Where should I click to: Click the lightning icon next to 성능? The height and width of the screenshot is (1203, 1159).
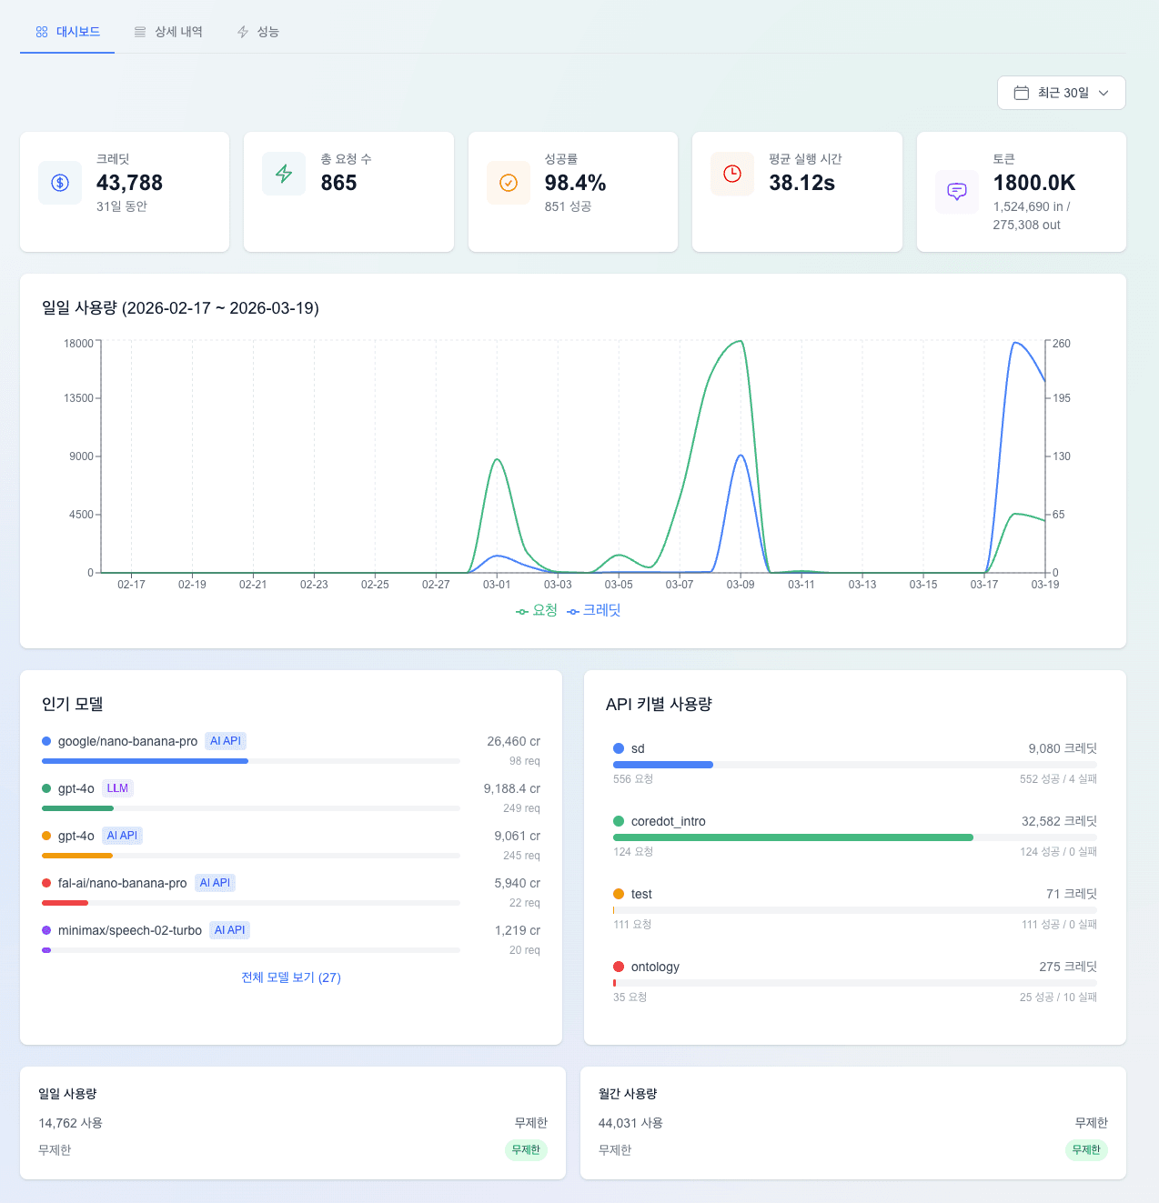tap(243, 32)
